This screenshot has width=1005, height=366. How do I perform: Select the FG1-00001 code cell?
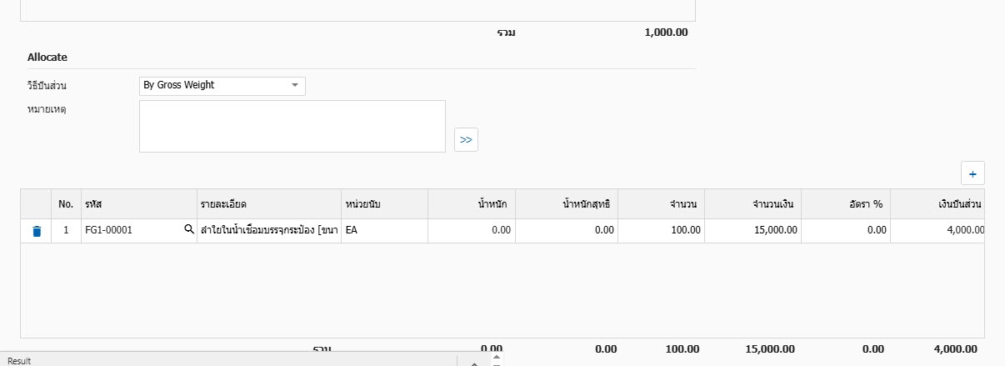click(132, 231)
